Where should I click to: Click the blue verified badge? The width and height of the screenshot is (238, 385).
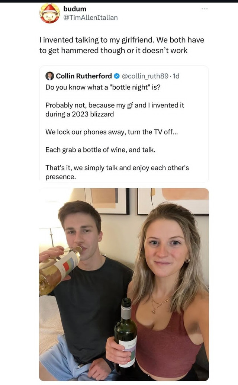coord(116,76)
